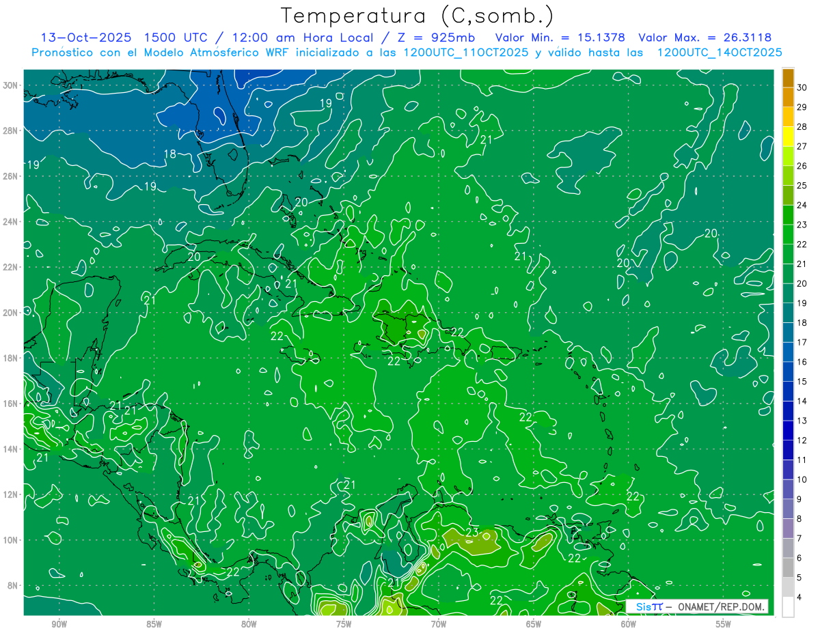Click latitude axis label '28N'
This screenshot has width=820, height=633.
tap(10, 130)
